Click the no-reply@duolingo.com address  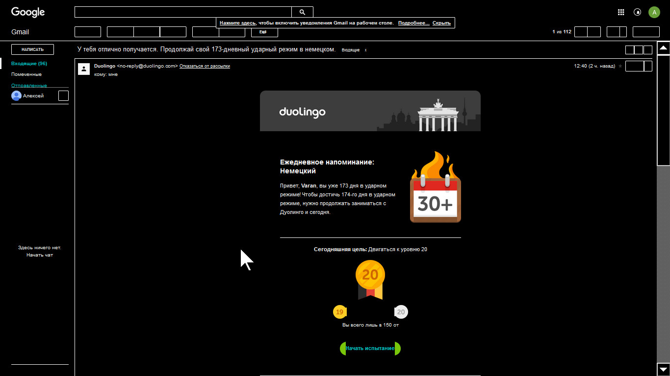(147, 66)
